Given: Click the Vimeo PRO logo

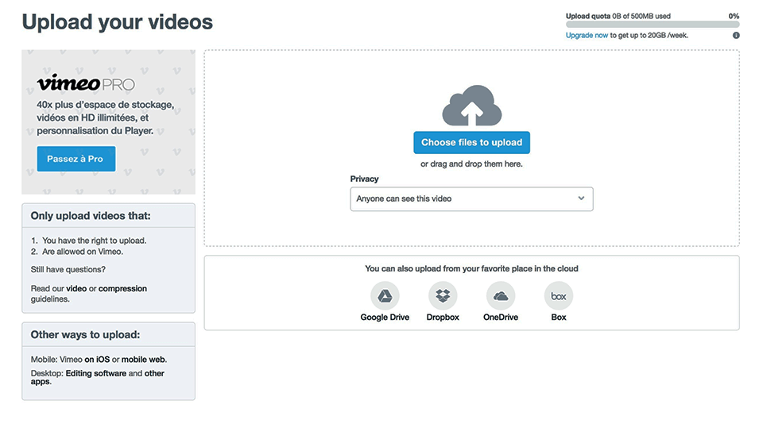Looking at the screenshot, I should coord(86,83).
